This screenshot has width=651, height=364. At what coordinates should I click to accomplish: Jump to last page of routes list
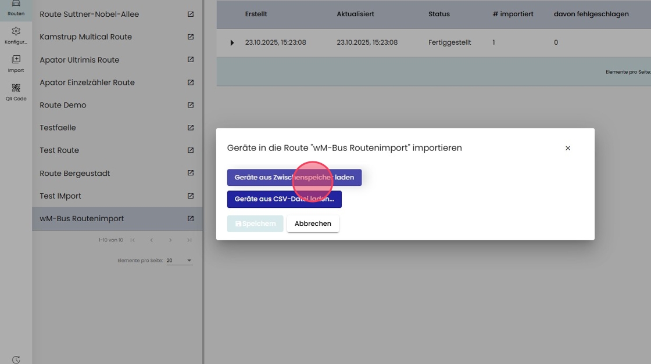189,240
